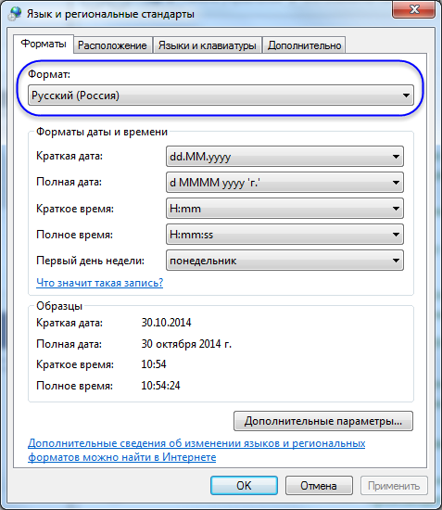Click the sample short time 10:54
Screen dimensions: 442x510
pyautogui.click(x=154, y=364)
